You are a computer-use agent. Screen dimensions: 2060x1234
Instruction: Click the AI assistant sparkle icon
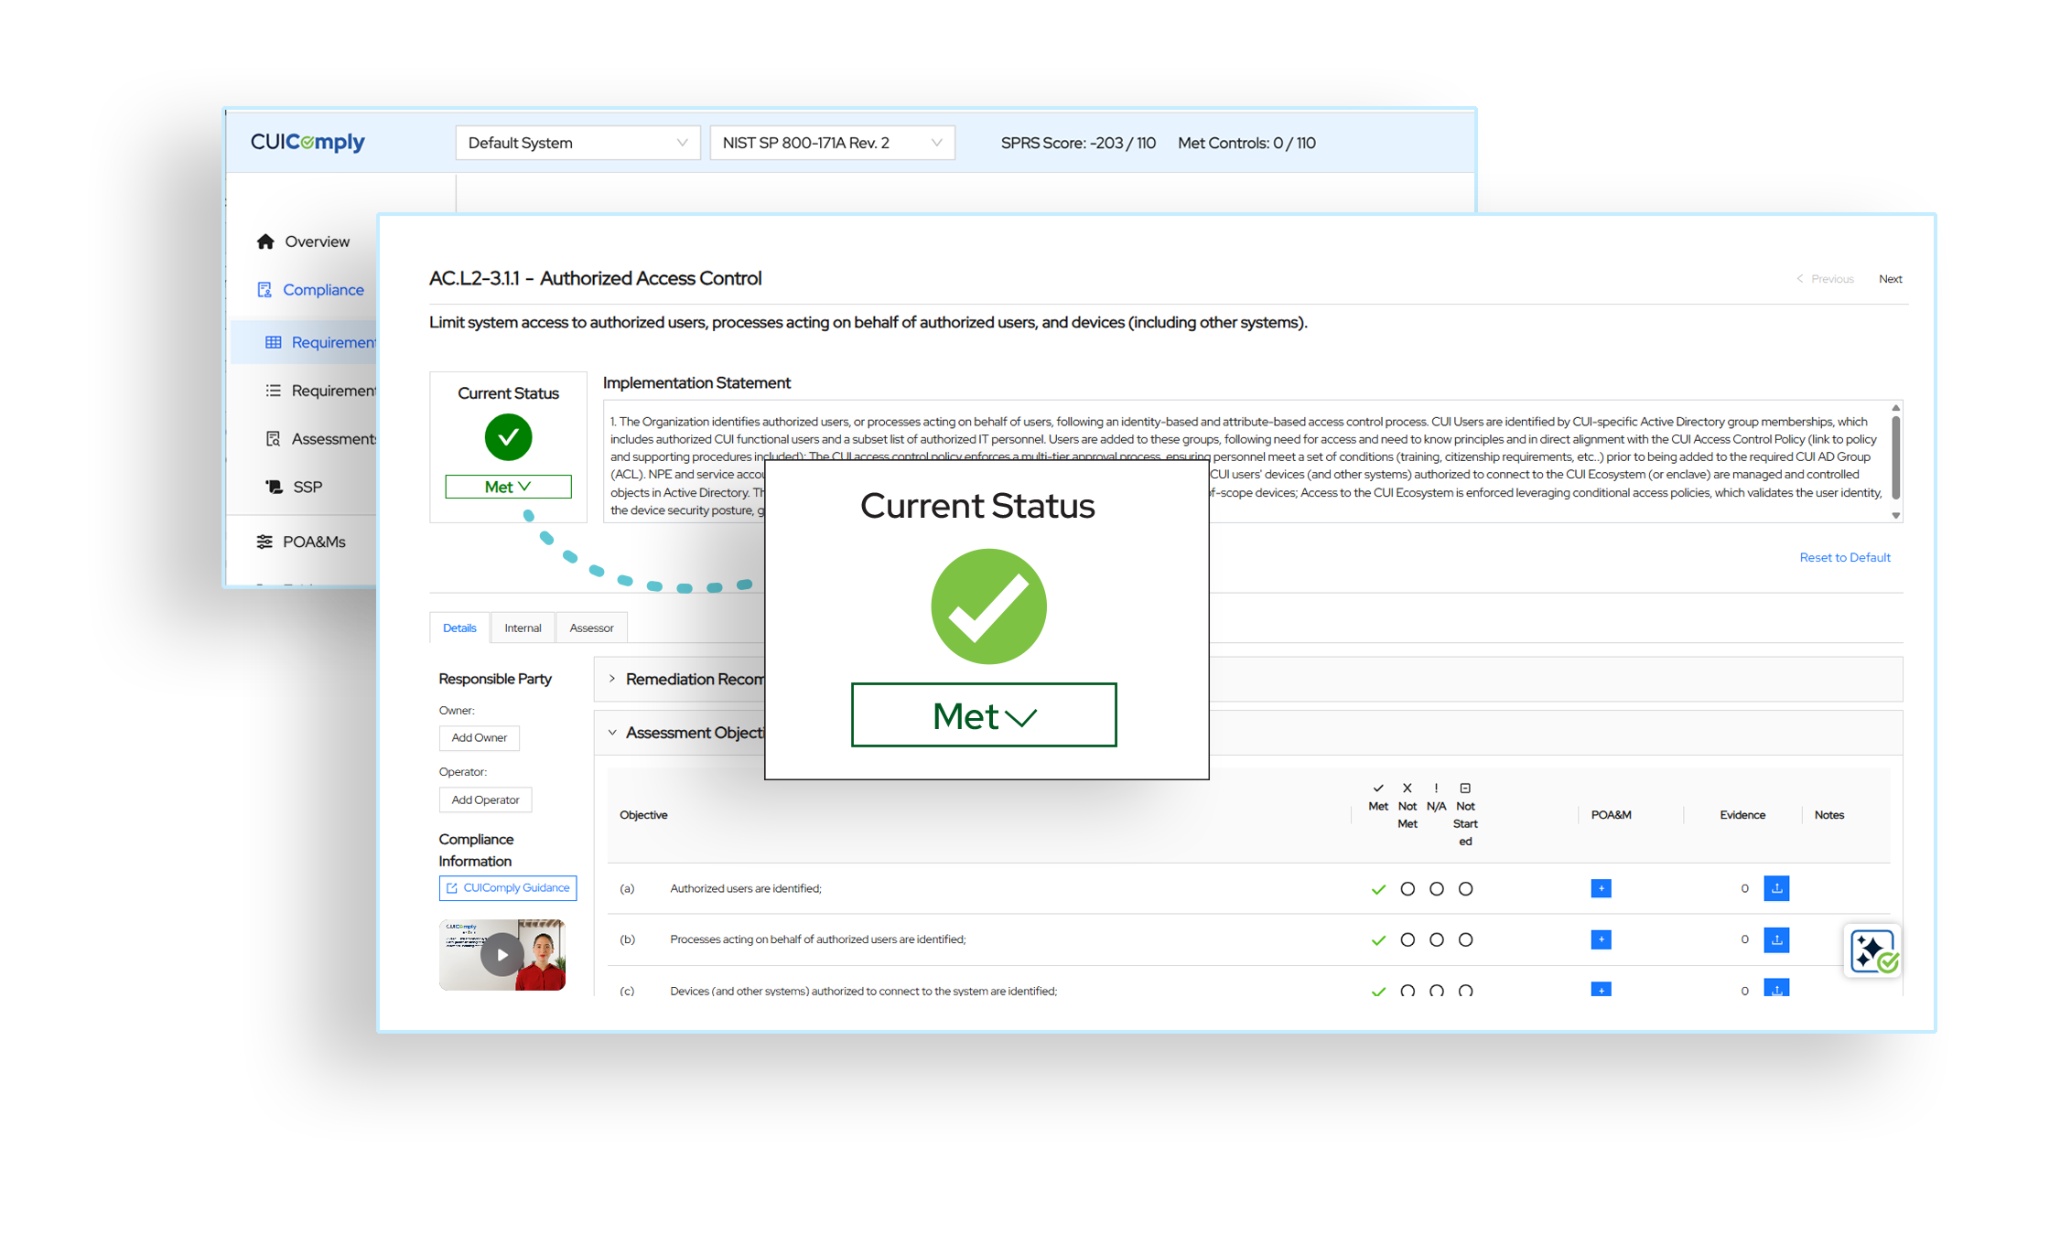pyautogui.click(x=1872, y=951)
